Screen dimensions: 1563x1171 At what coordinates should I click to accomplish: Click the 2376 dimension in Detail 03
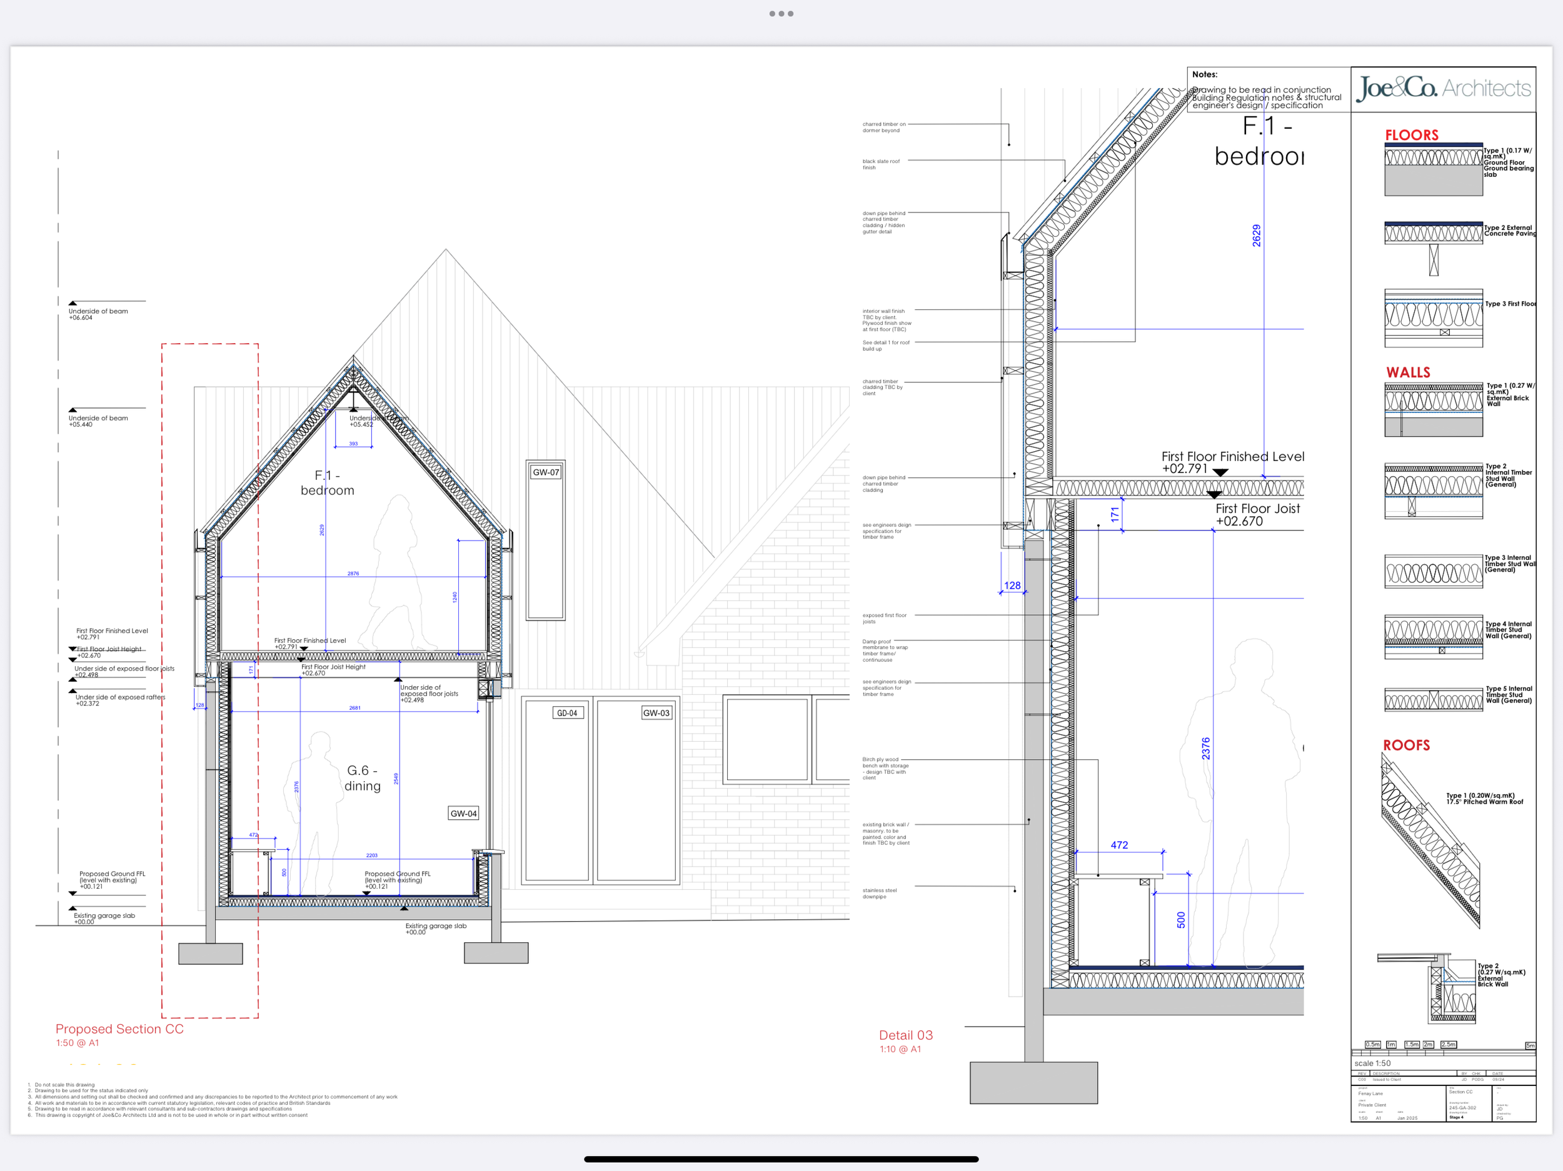(x=1205, y=748)
